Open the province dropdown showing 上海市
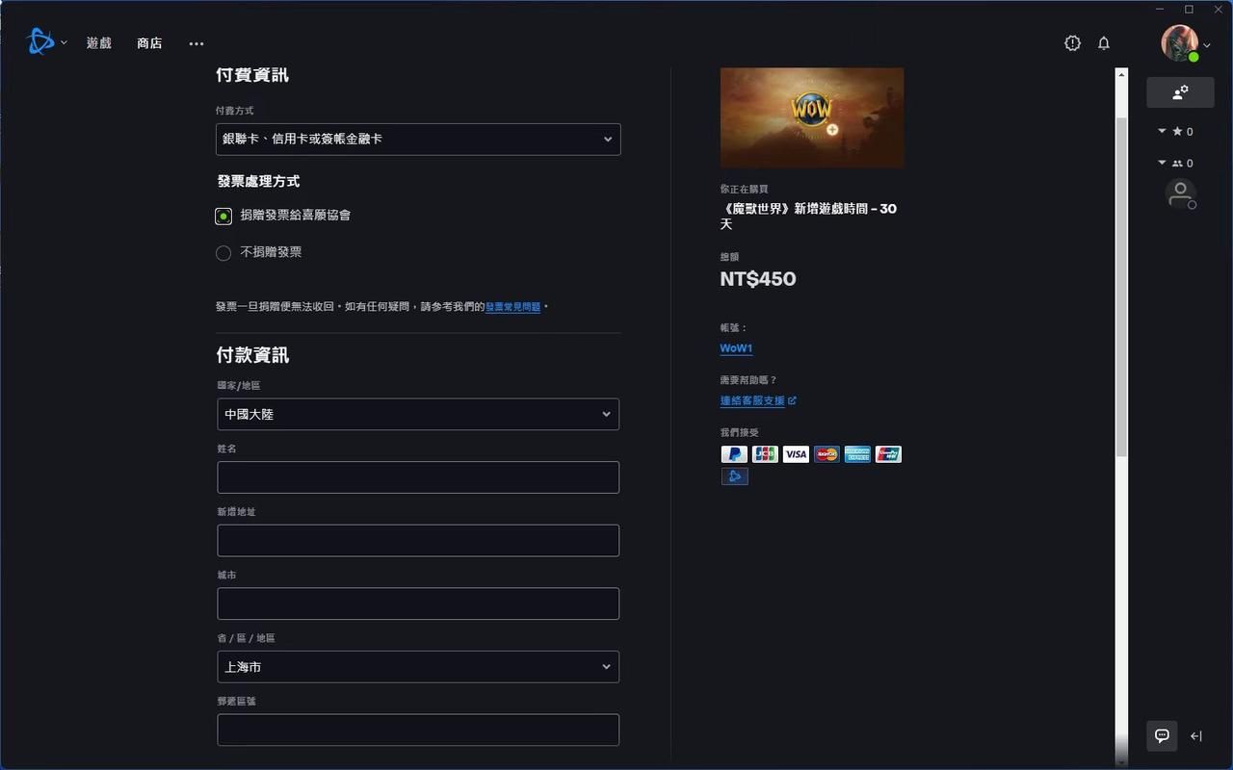The height and width of the screenshot is (770, 1233). [418, 667]
